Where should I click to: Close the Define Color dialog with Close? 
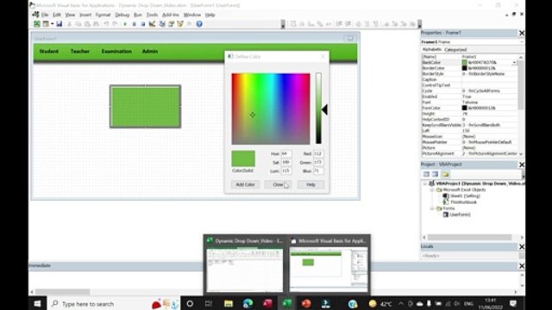coord(278,184)
